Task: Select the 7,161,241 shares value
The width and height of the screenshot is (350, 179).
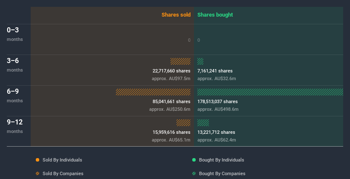Action: [x=215, y=71]
